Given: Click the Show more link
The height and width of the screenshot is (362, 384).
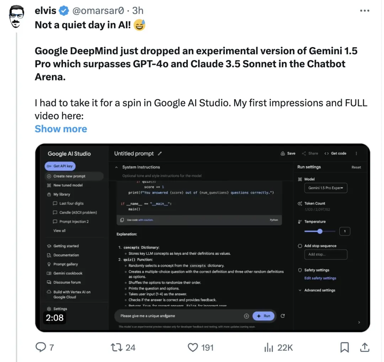Looking at the screenshot, I should pyautogui.click(x=61, y=129).
